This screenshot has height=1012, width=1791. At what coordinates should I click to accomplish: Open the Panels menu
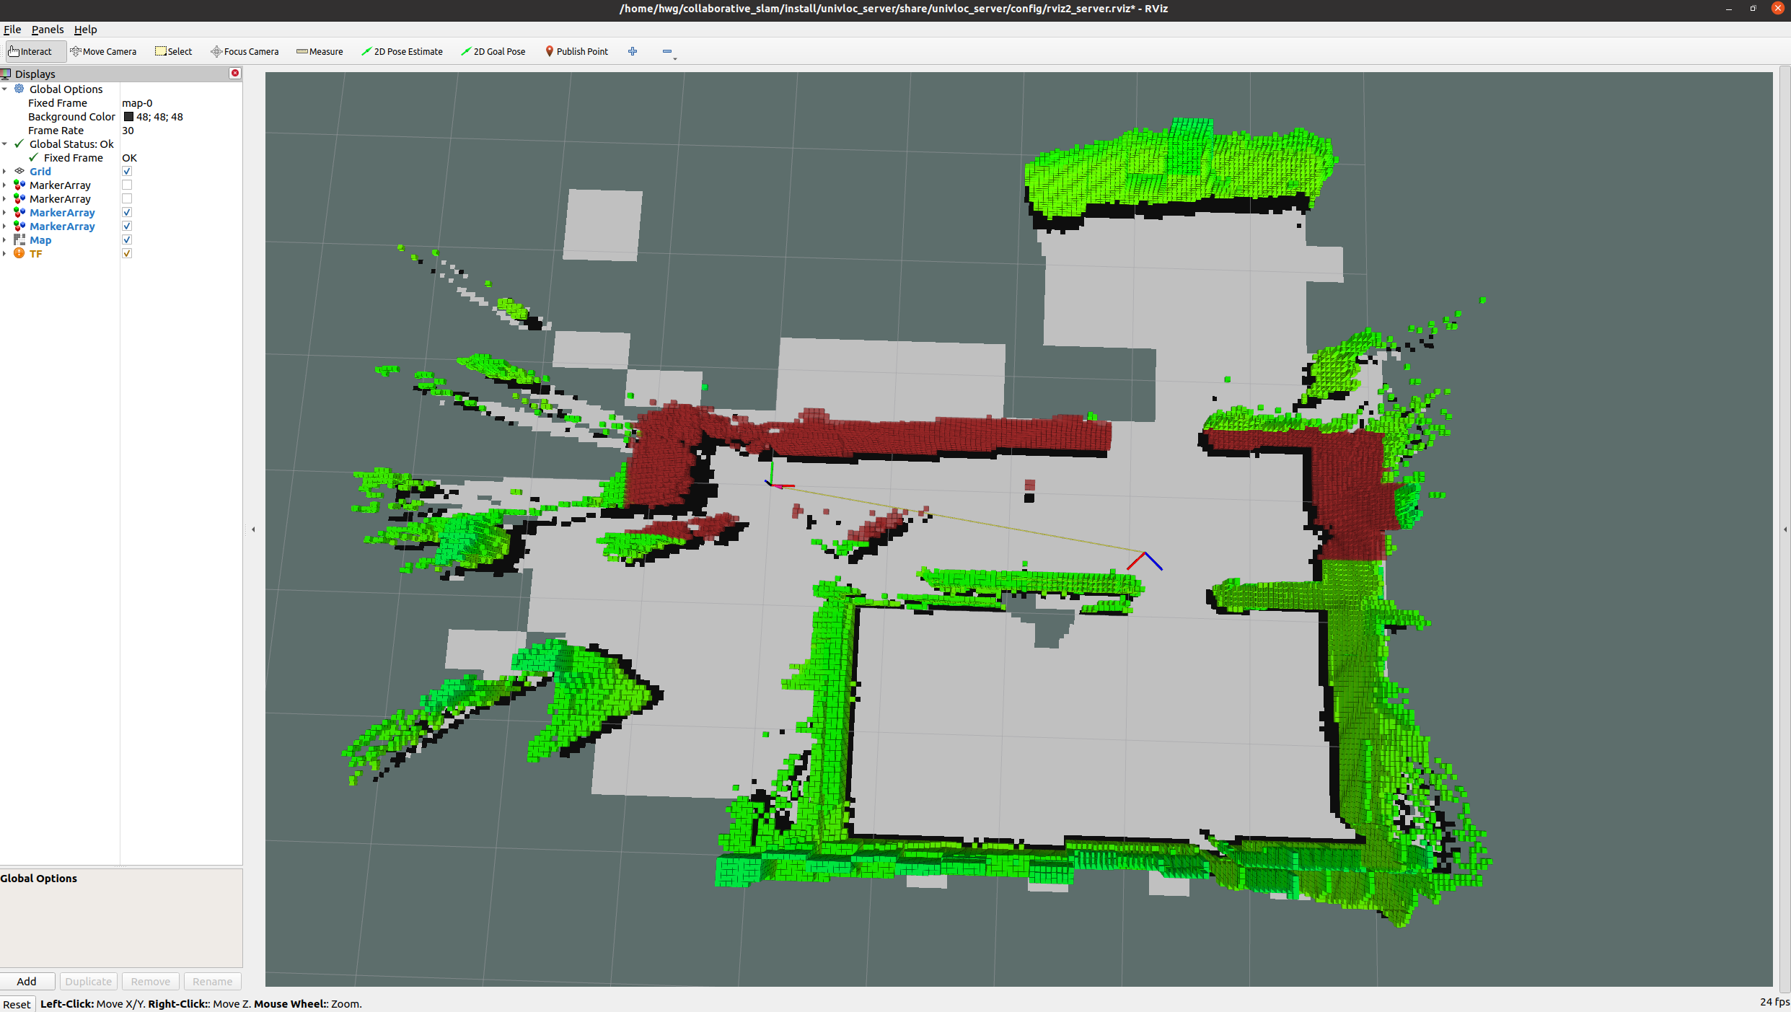tap(48, 30)
